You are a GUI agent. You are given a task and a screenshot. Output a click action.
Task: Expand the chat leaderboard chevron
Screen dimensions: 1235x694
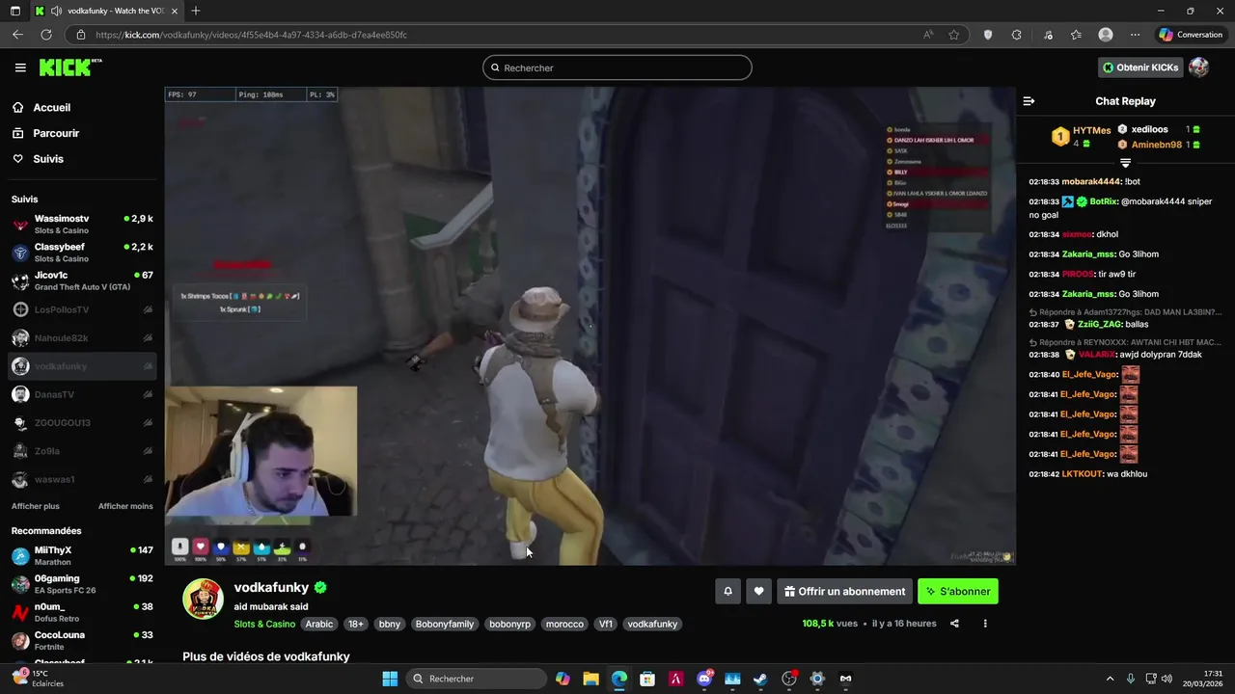(1125, 163)
